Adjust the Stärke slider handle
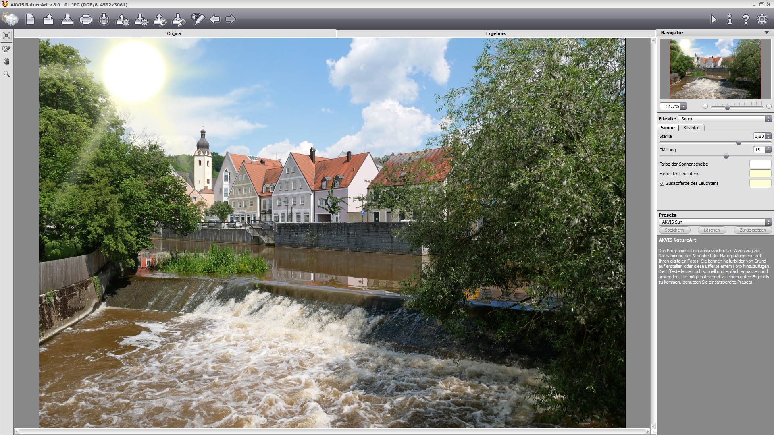This screenshot has width=774, height=435. click(739, 143)
